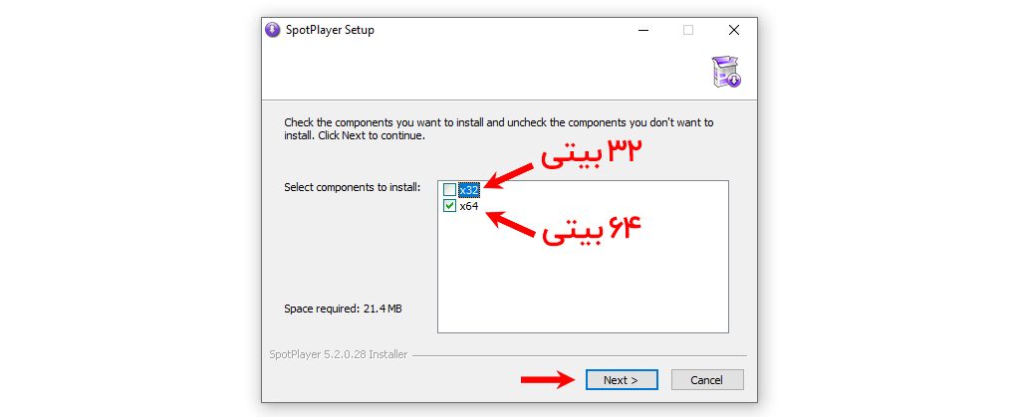Click empty area of components list box
1020x417 pixels.
pyautogui.click(x=583, y=279)
